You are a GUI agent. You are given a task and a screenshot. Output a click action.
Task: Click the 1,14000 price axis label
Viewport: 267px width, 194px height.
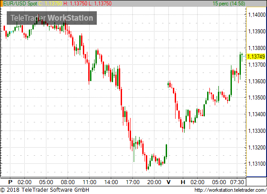[257, 15]
